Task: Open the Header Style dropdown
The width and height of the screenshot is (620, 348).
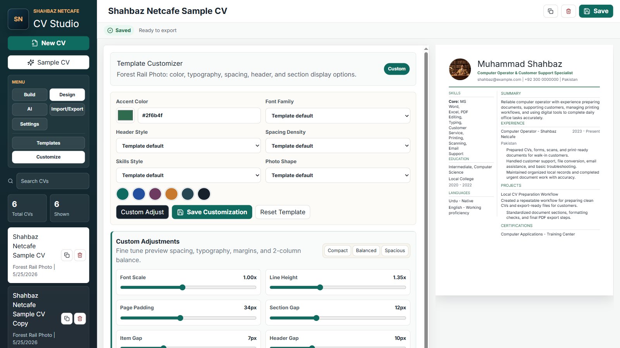Action: pos(188,146)
